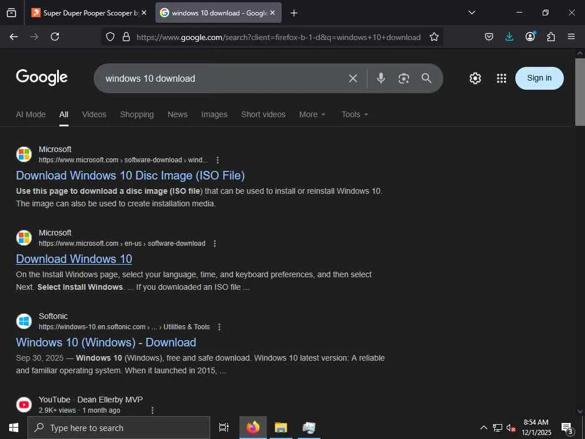
Task: Click the microsoft.com en-us software-download breadcrumb
Action: pos(122,244)
